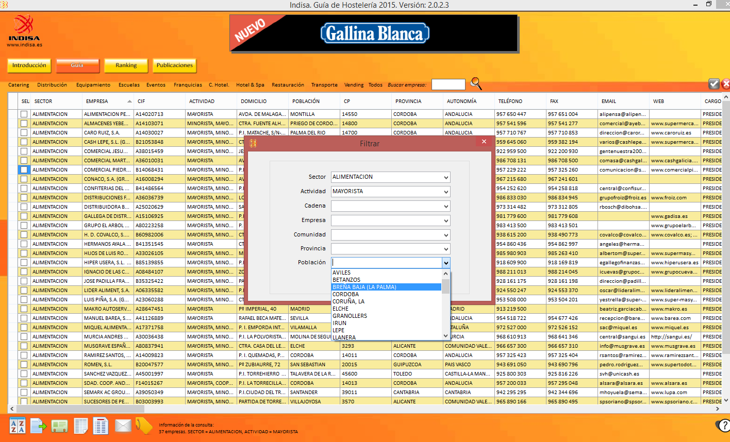Viewport: 730px width, 442px height.
Task: Click the magnifying glass search icon
Action: 476,83
